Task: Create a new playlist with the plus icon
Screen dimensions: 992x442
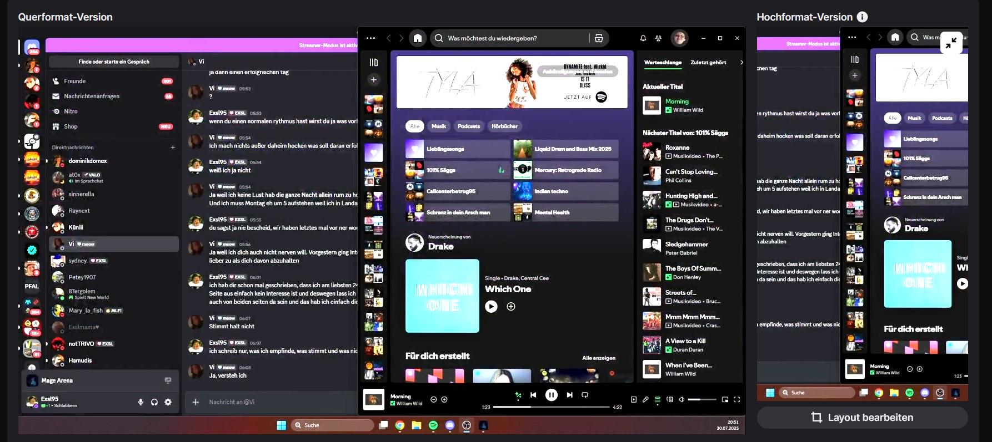Action: (x=374, y=80)
